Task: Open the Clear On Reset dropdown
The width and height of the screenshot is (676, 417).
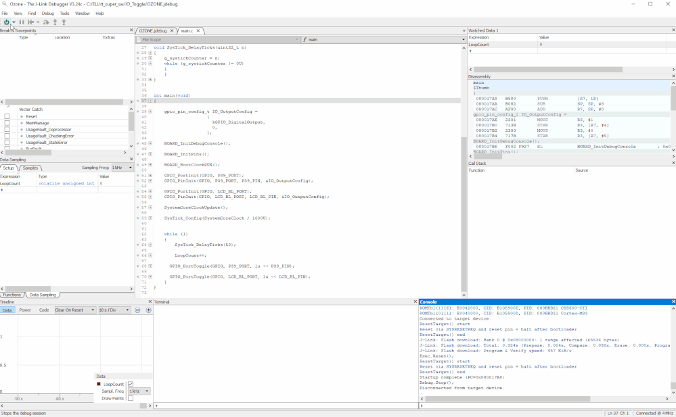Action: click(x=74, y=310)
